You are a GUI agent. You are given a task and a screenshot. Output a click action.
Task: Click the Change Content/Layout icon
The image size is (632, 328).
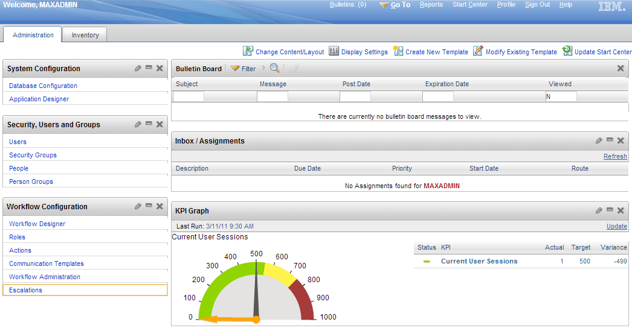coord(248,51)
